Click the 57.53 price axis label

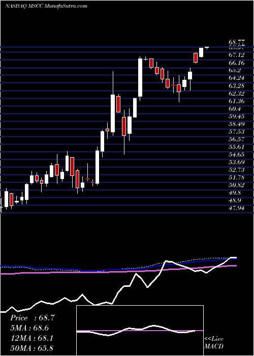(x=237, y=132)
